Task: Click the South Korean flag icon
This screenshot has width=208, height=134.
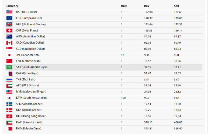Action: (x=9, y=98)
